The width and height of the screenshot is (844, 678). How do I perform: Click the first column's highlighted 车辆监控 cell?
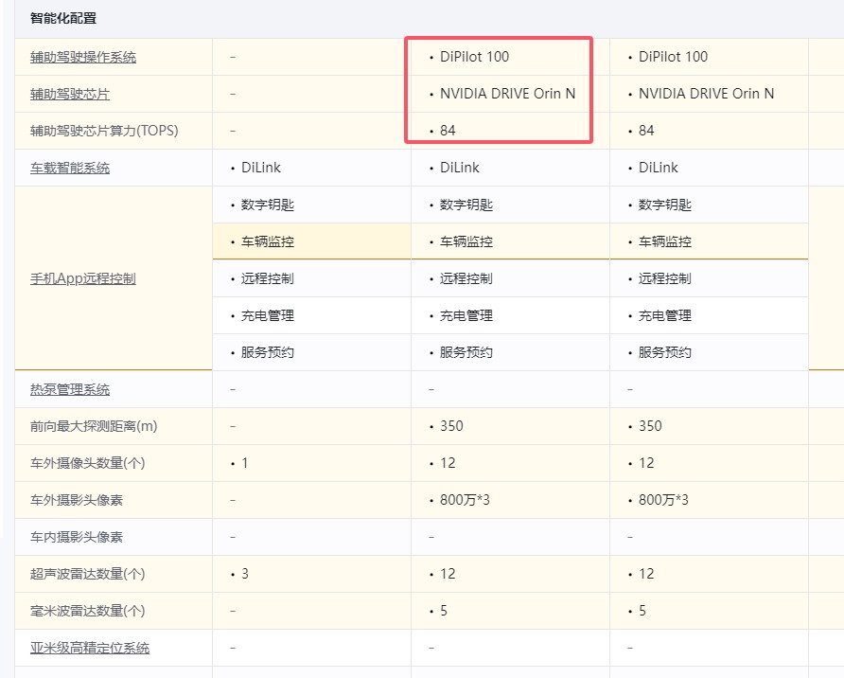(x=268, y=241)
